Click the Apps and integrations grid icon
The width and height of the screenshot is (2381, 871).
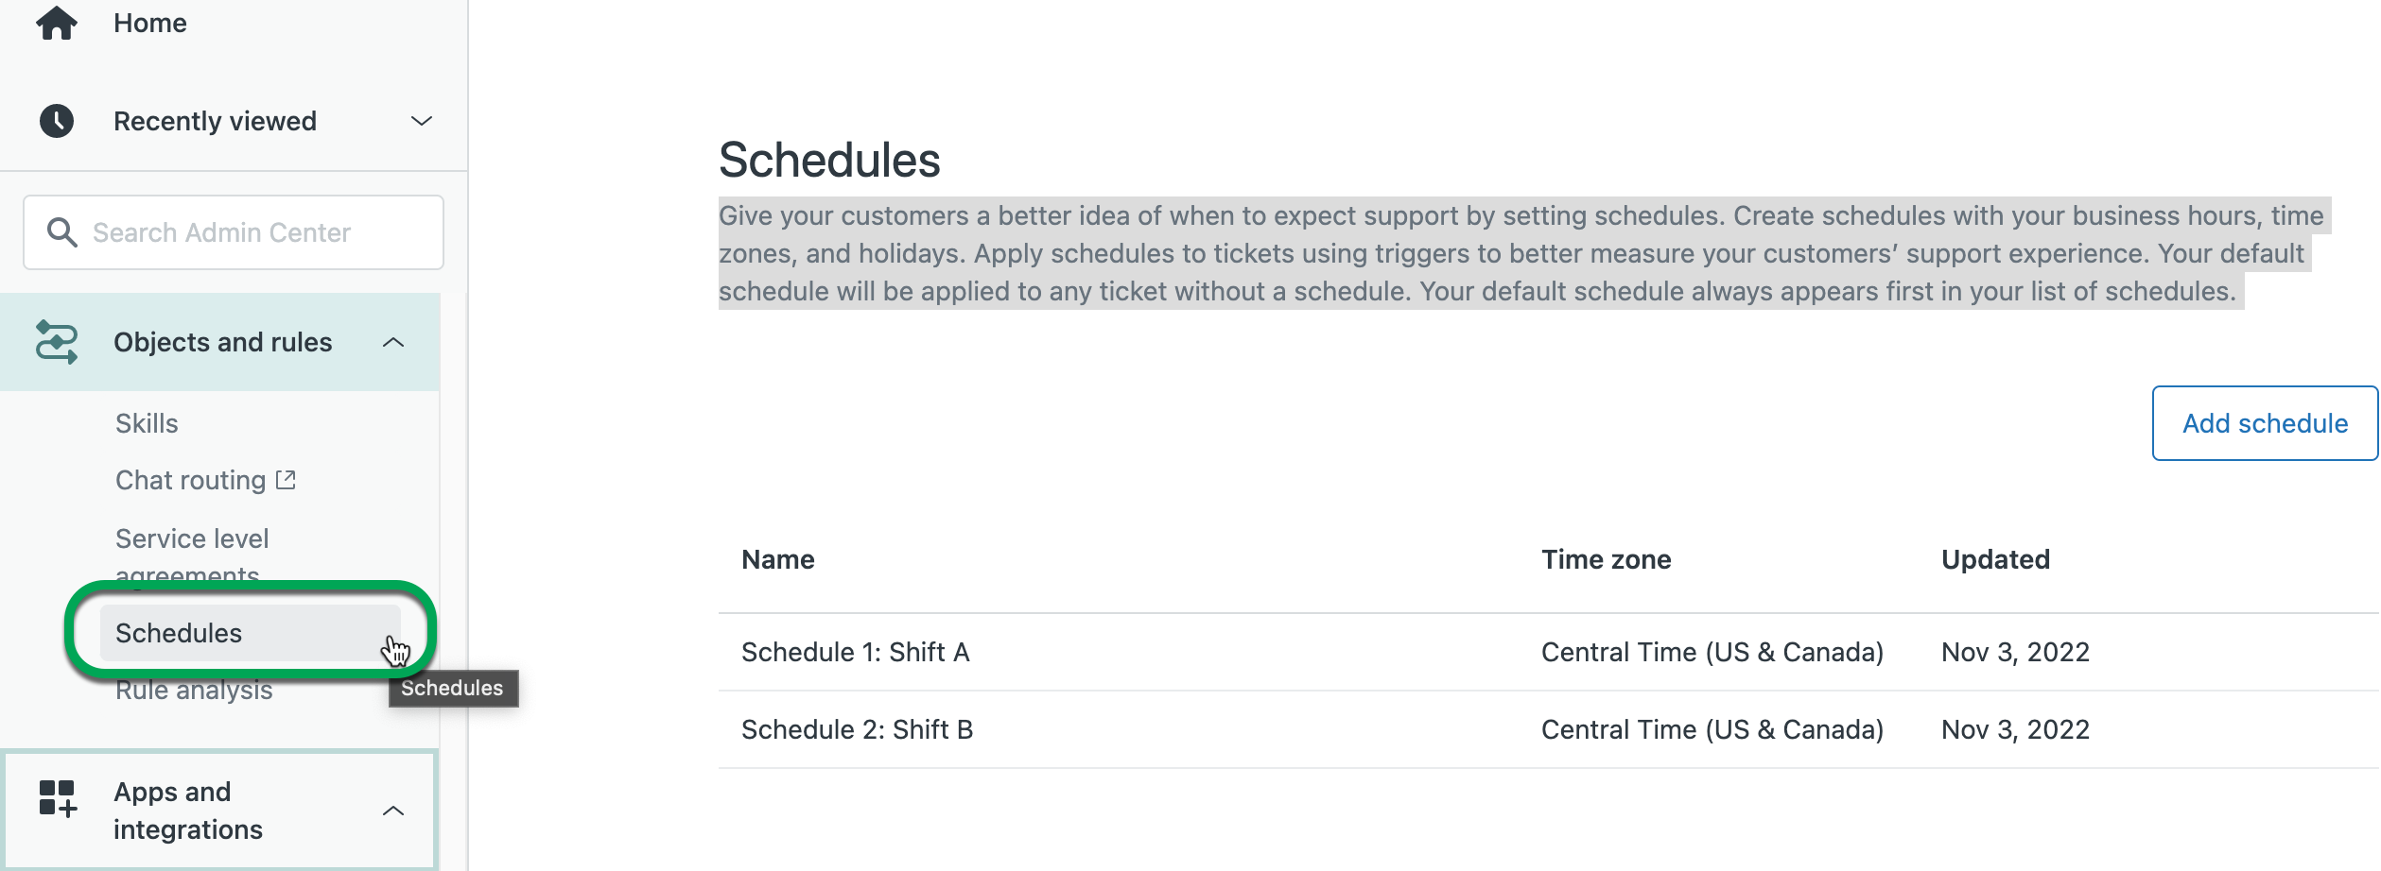(x=57, y=798)
